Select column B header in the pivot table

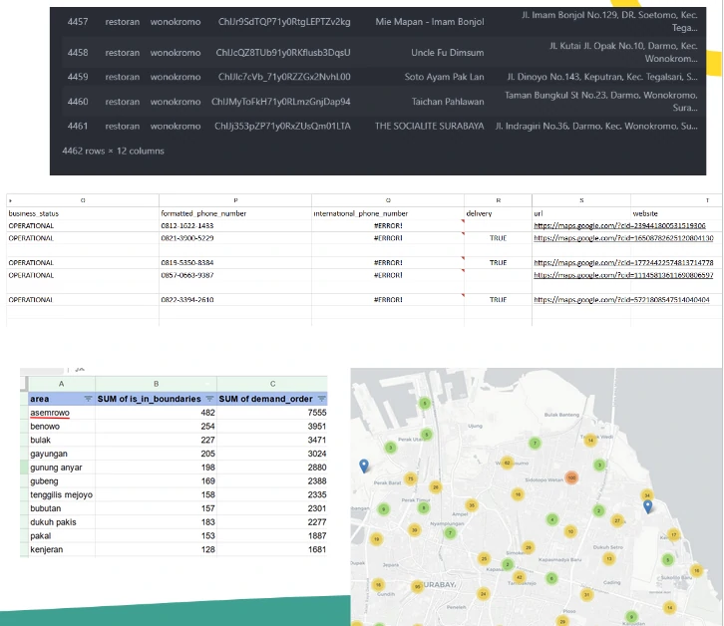(x=156, y=384)
